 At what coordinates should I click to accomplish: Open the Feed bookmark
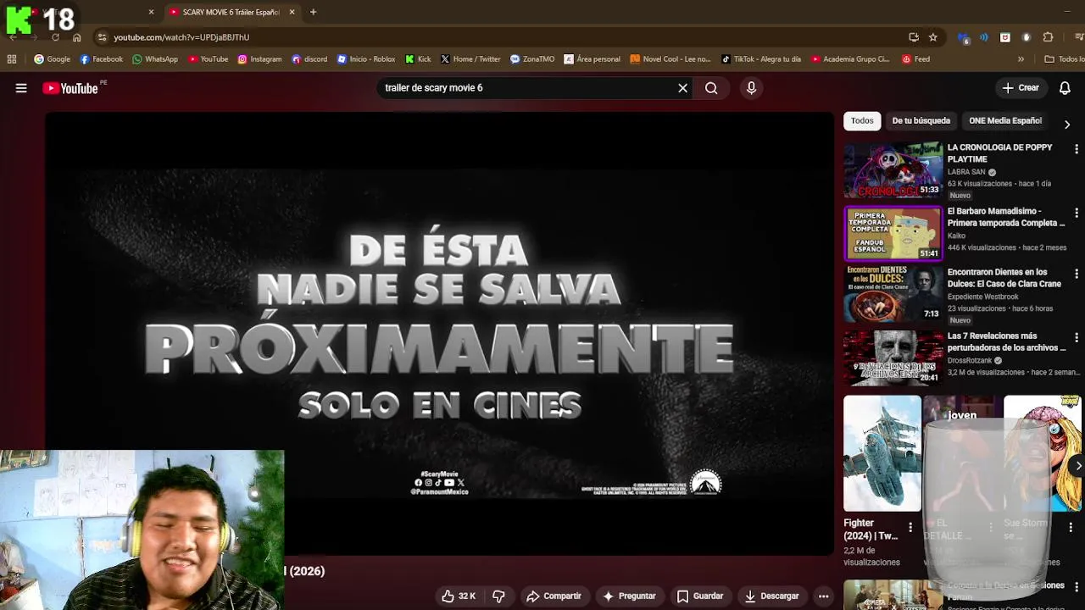click(915, 59)
